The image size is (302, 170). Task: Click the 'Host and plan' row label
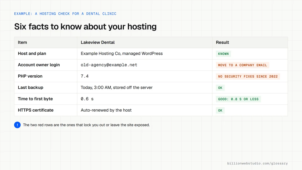(x=32, y=53)
